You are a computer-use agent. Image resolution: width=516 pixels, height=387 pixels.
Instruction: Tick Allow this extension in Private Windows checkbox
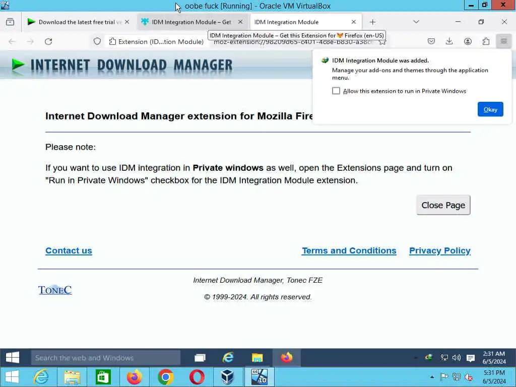[x=336, y=91]
